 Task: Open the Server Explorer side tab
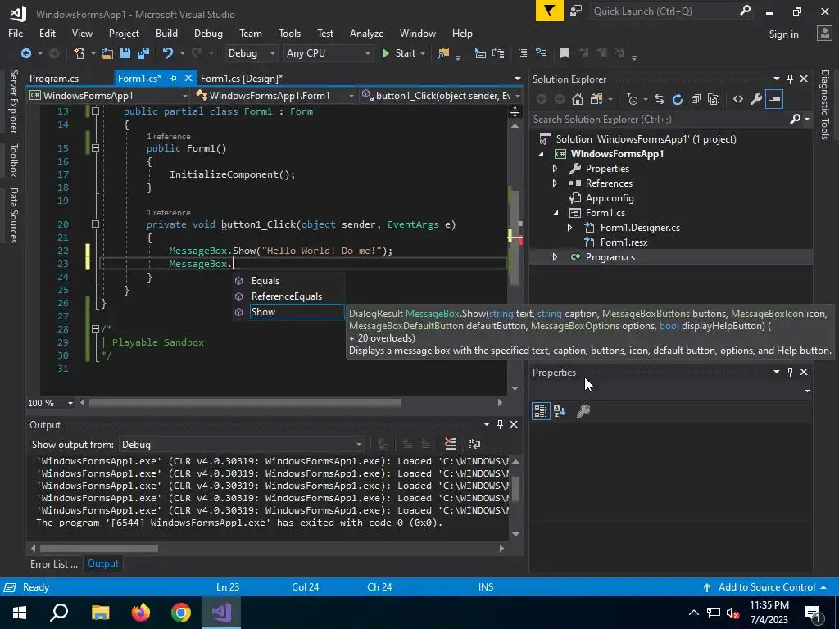(x=13, y=101)
